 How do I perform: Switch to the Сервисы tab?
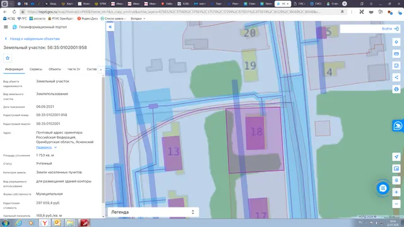pos(36,69)
